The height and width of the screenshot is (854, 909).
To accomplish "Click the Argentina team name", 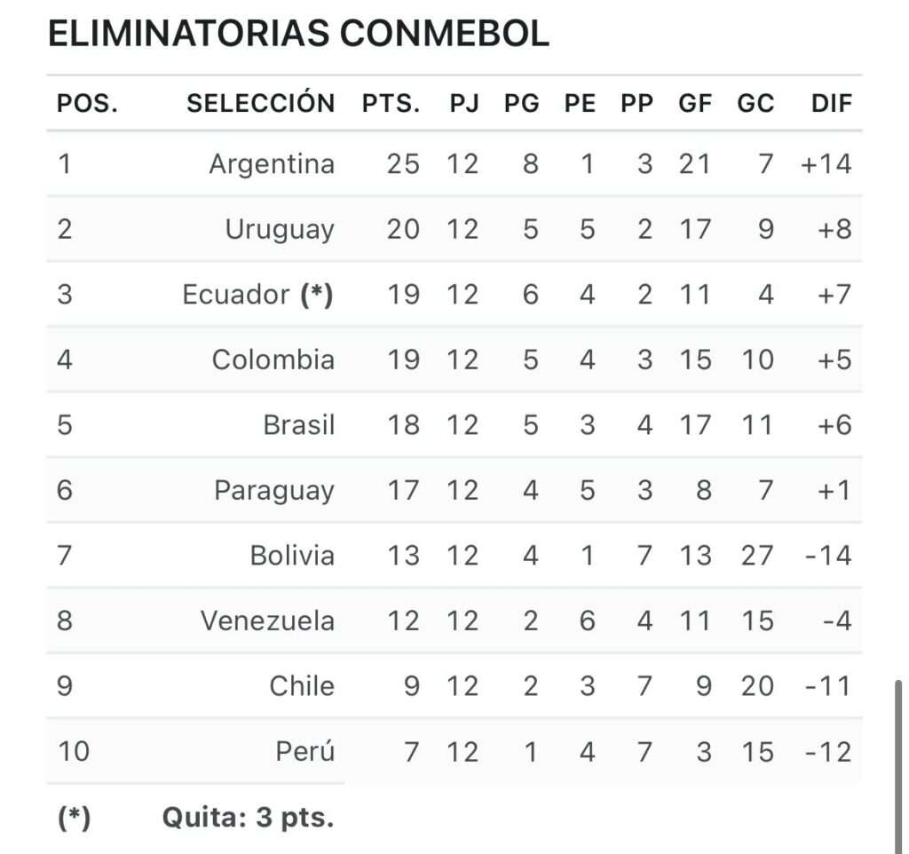I will tap(272, 164).
